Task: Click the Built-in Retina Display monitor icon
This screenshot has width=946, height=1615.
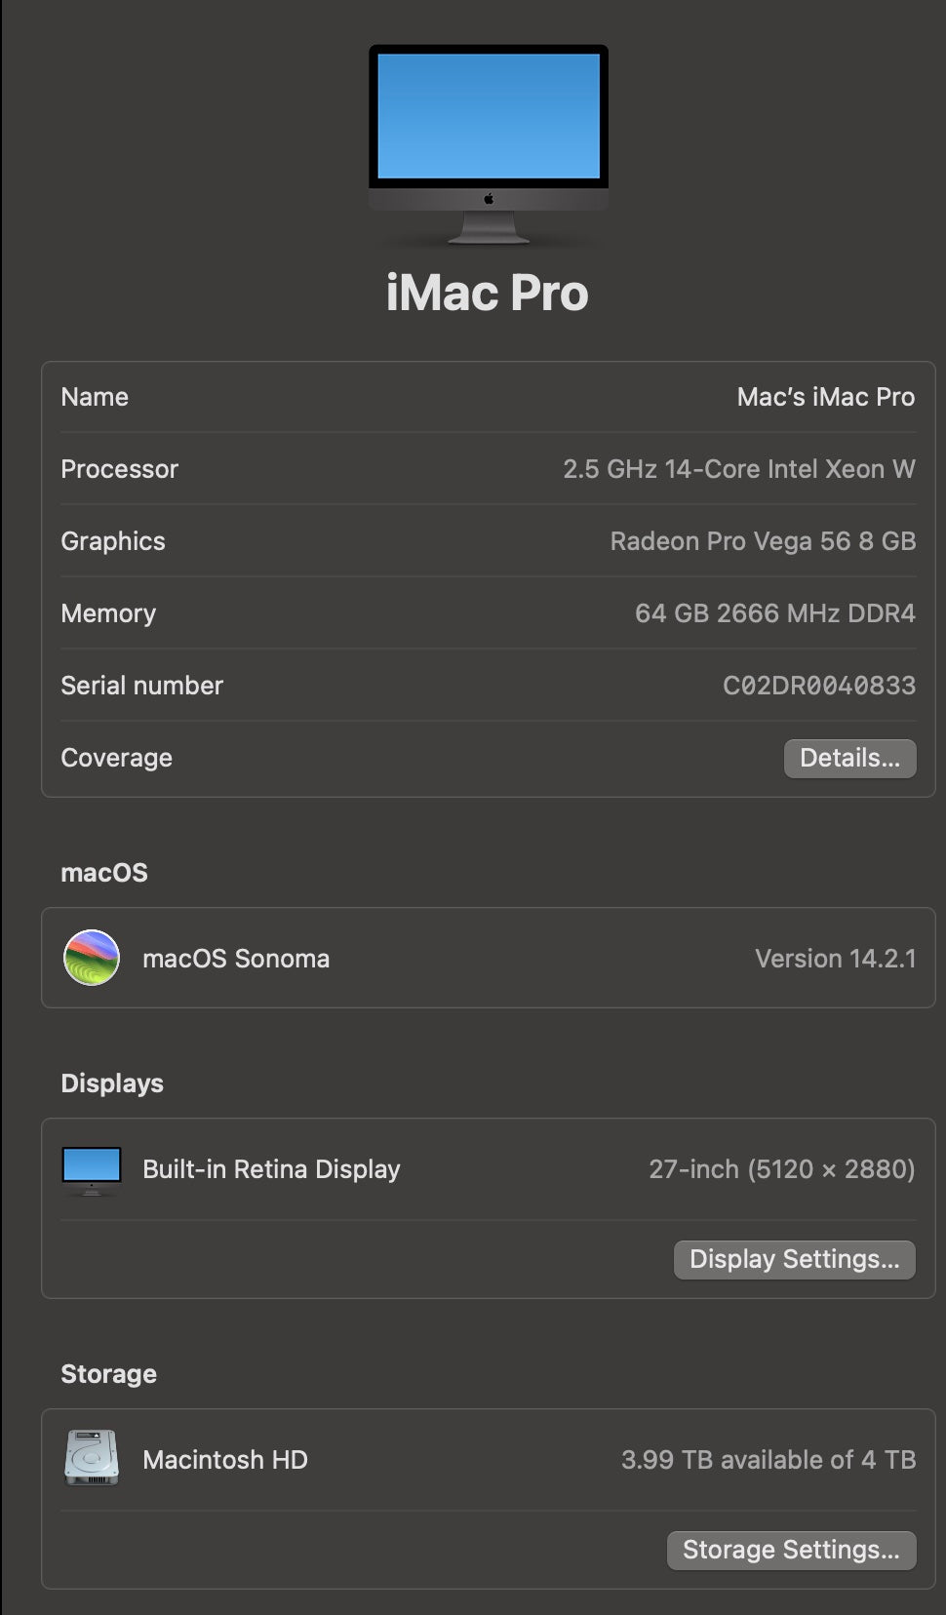Action: pos(92,1169)
